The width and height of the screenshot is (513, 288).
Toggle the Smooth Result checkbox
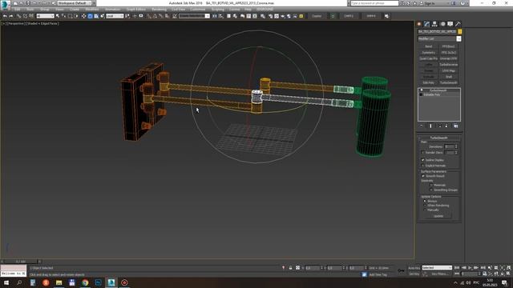point(422,176)
